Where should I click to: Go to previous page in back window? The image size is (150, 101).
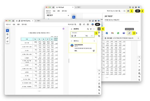[139, 64]
